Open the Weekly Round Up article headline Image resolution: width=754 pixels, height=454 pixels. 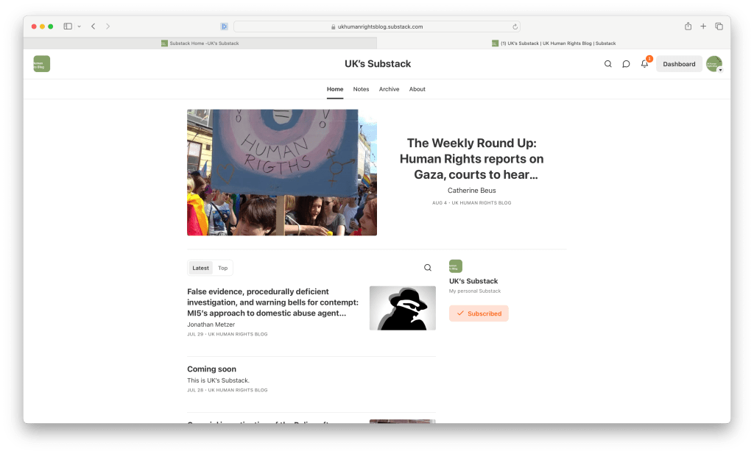[x=472, y=158]
